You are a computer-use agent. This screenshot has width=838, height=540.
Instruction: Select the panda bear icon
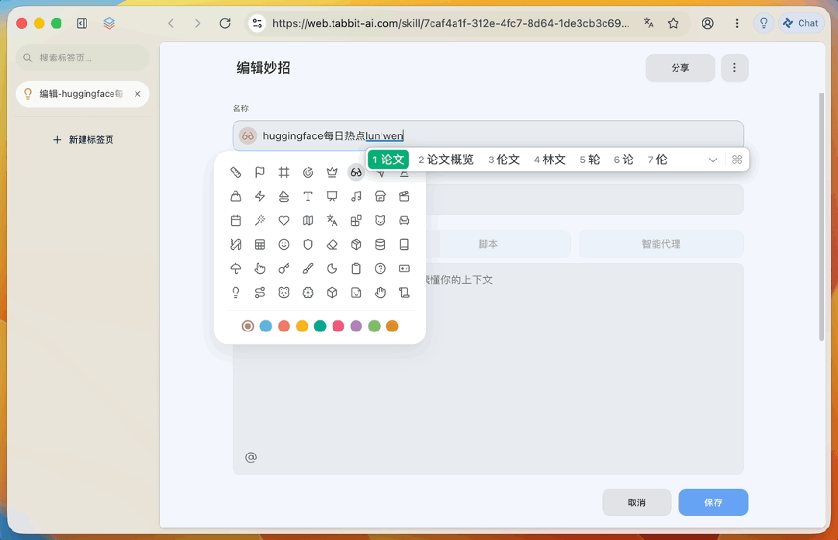pyautogui.click(x=284, y=292)
